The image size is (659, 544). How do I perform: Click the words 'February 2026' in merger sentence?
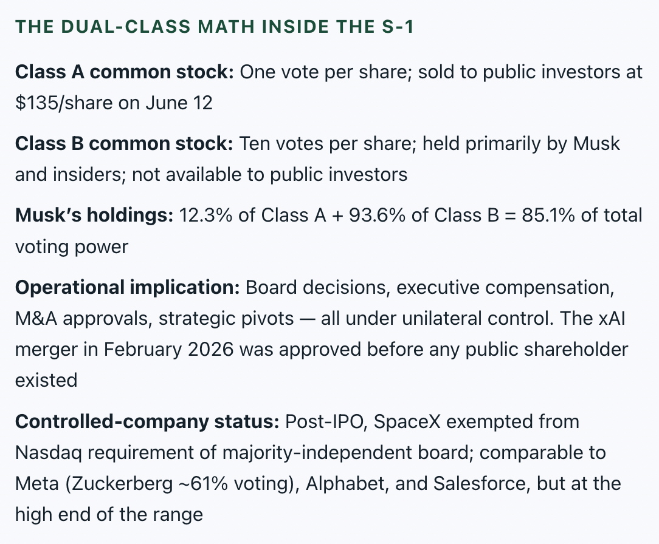pos(168,349)
